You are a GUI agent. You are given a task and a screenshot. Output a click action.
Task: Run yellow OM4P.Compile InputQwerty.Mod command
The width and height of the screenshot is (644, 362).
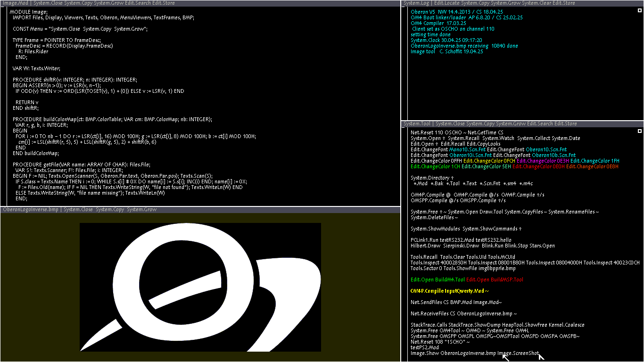[x=447, y=291]
